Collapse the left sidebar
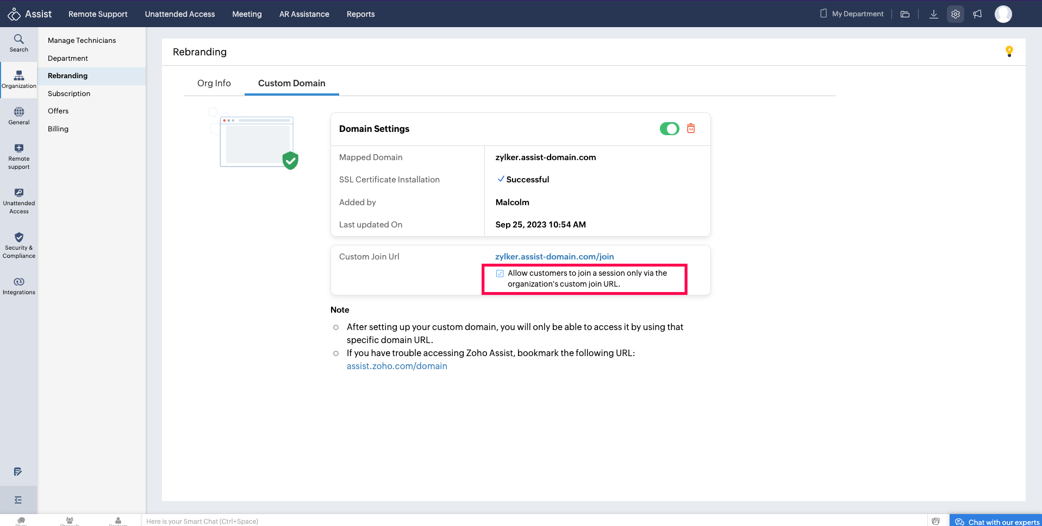This screenshot has height=526, width=1042. (18, 499)
